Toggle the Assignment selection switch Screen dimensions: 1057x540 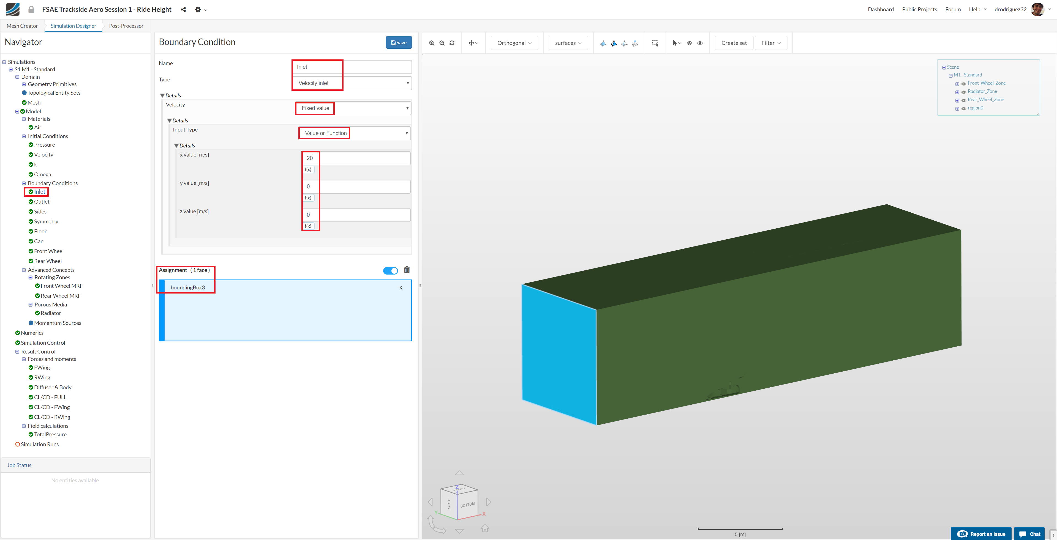coord(390,271)
